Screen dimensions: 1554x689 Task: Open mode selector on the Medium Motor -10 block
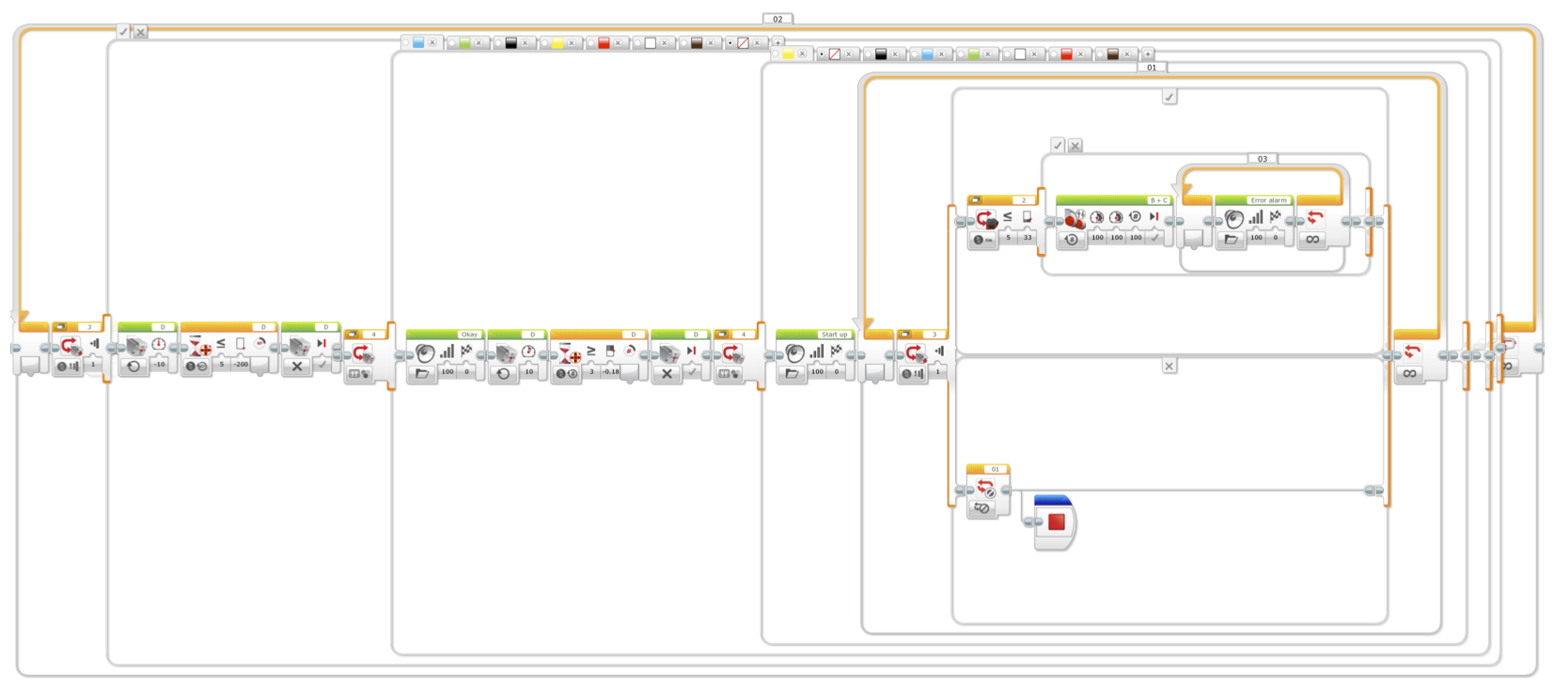pyautogui.click(x=133, y=366)
